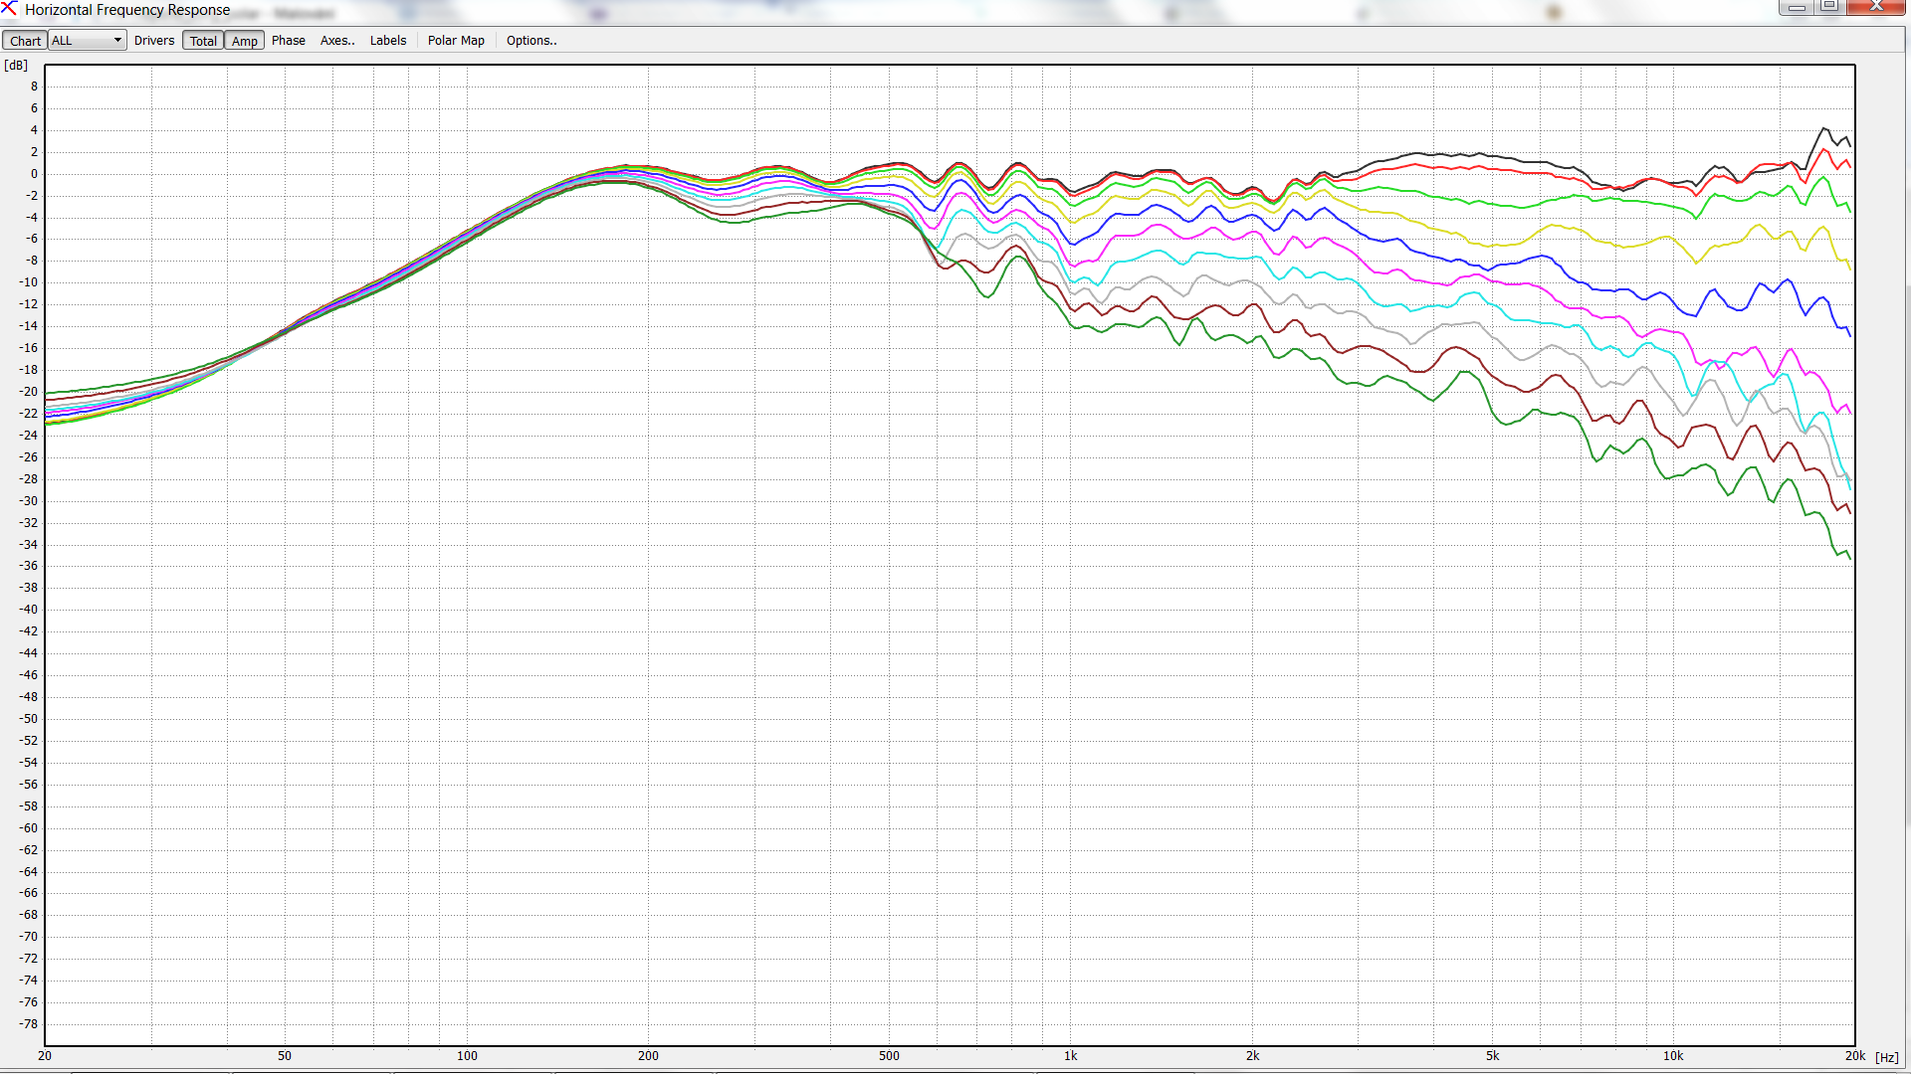Click the 5k frequency axis label
This screenshot has width=1911, height=1074.
1492,1056
